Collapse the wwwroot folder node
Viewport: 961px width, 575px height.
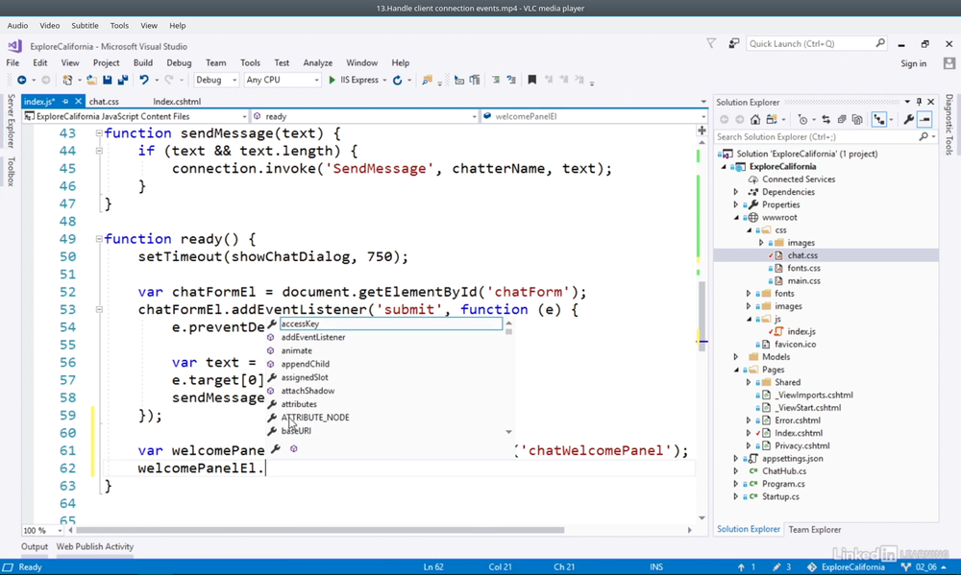pos(736,217)
